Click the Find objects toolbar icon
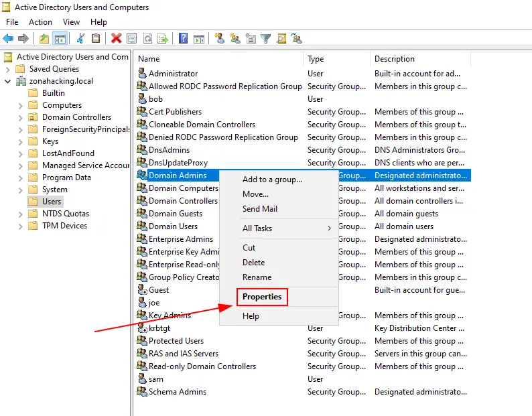 (281, 39)
